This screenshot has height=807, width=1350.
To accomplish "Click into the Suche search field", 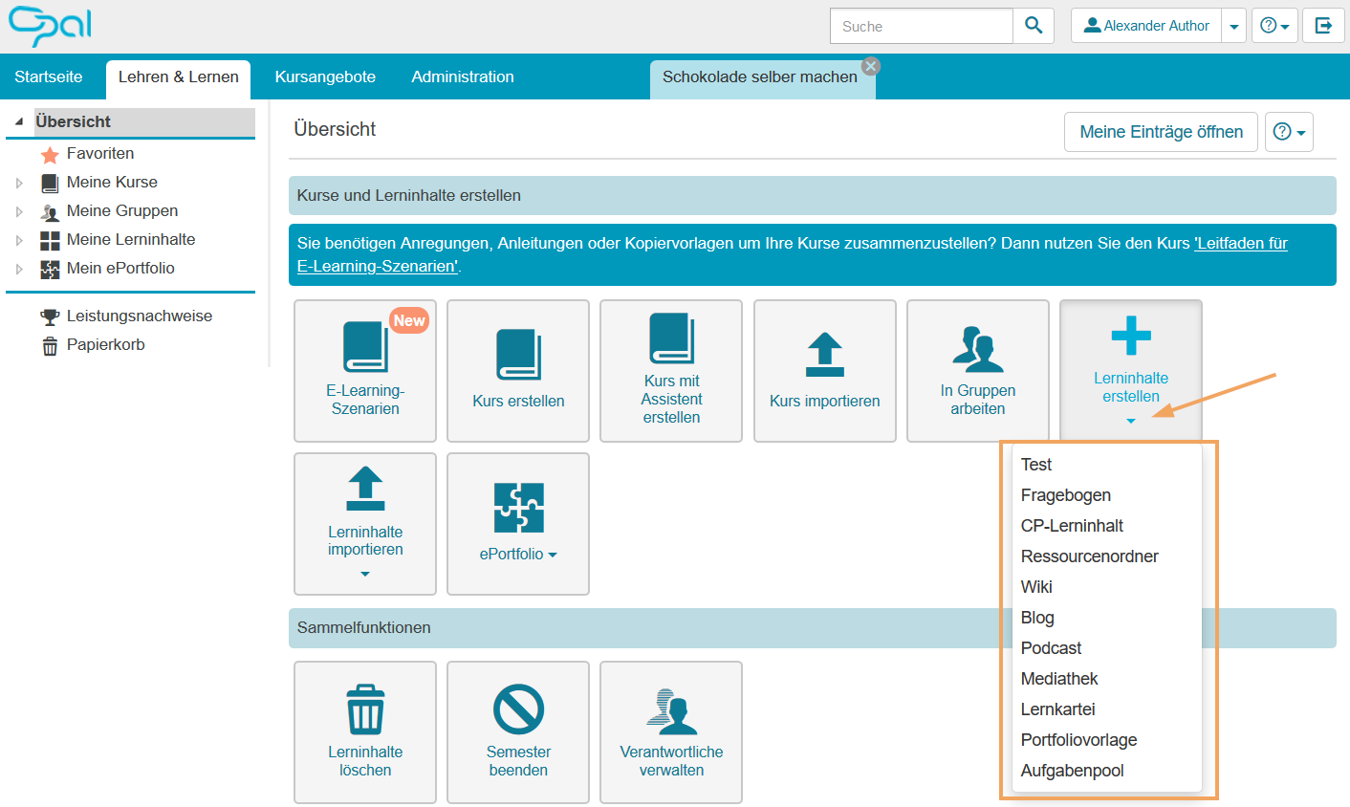I will (921, 27).
